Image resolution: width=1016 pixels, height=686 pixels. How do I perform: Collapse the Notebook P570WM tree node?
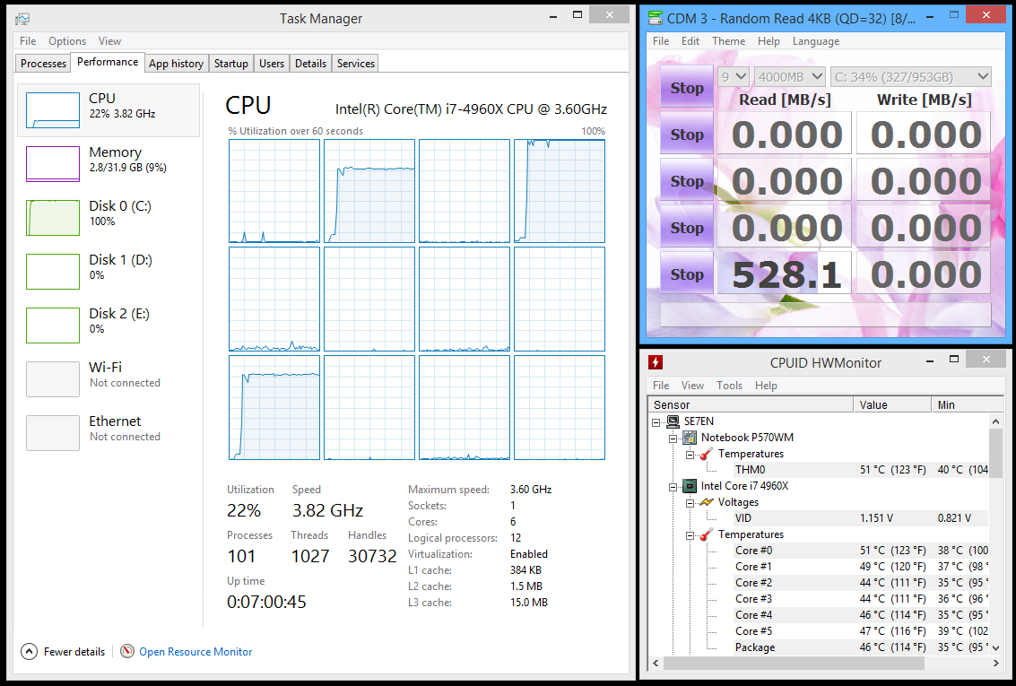pos(673,439)
